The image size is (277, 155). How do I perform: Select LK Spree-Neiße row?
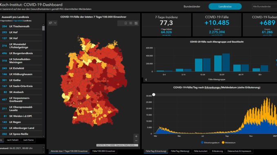tap(21, 134)
